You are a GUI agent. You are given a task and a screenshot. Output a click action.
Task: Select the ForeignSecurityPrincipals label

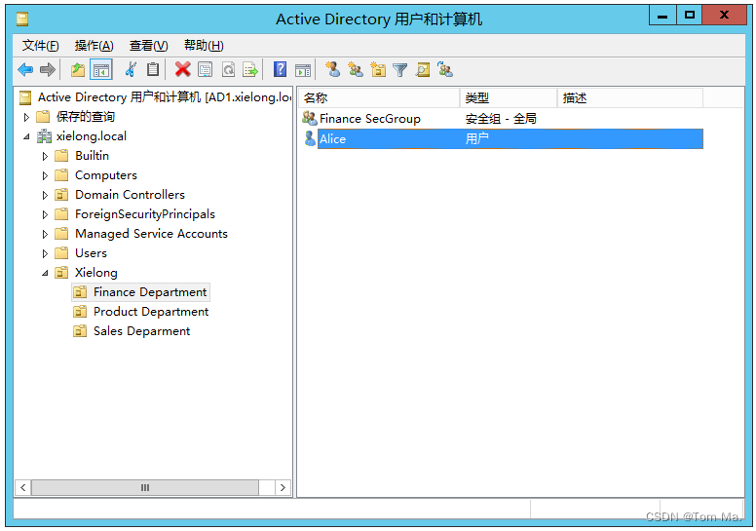pyautogui.click(x=145, y=214)
